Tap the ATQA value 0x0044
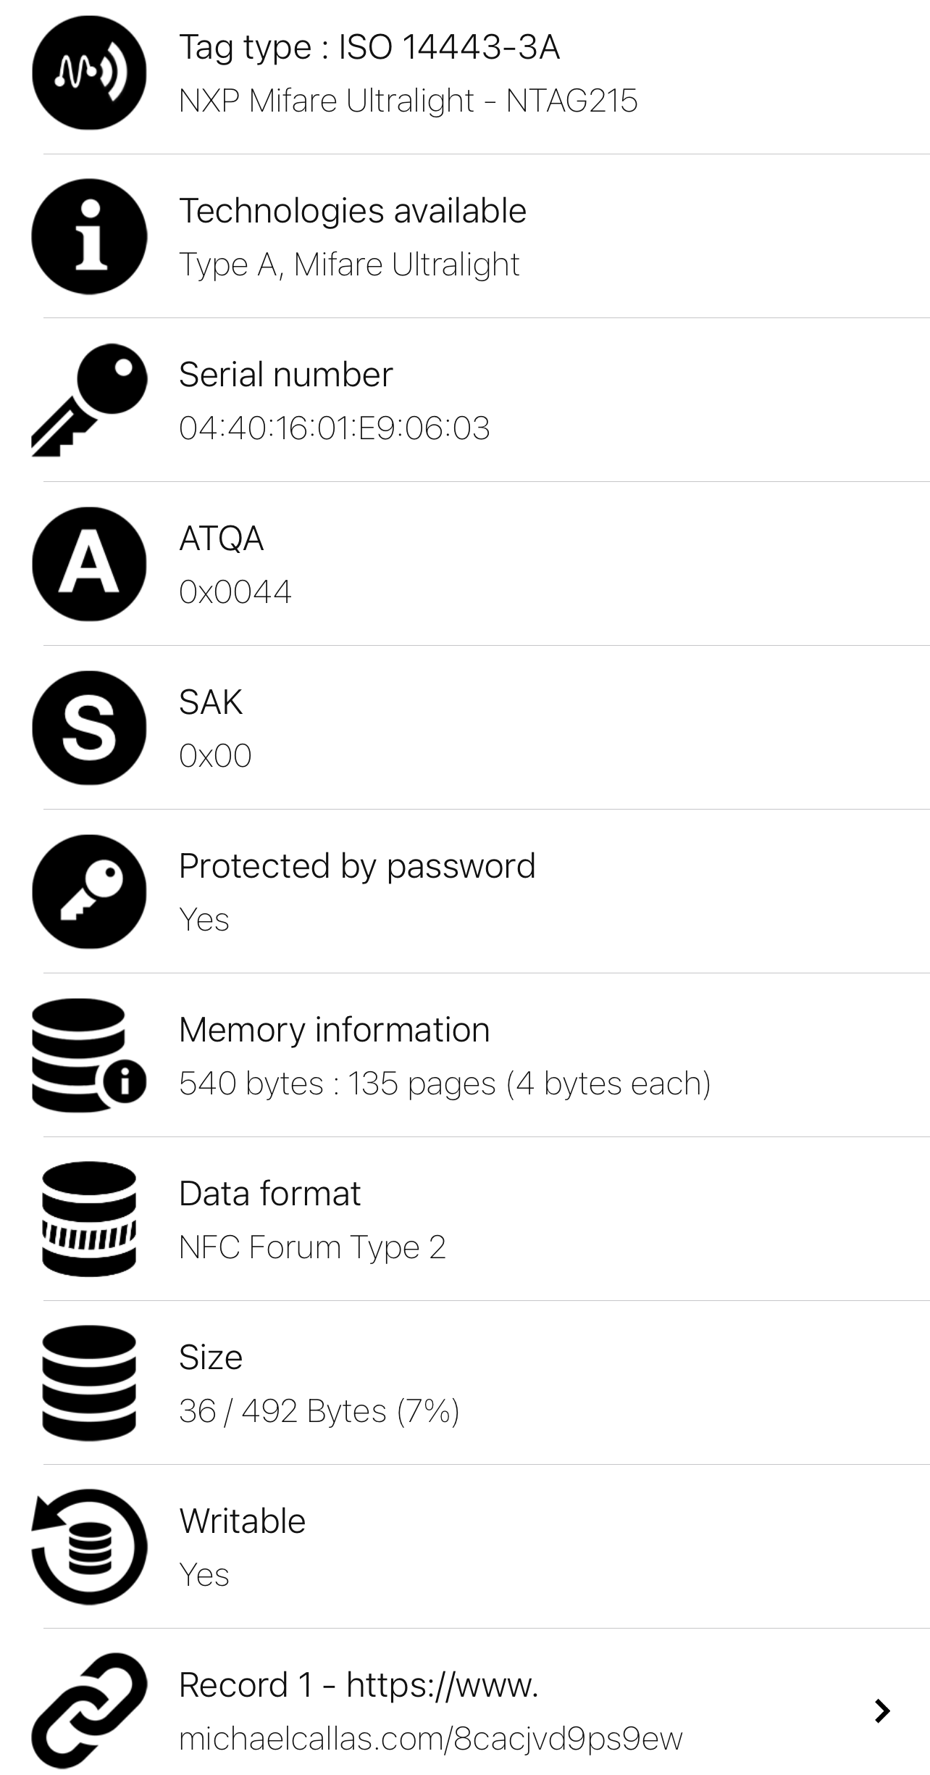Image resolution: width=930 pixels, height=1775 pixels. click(235, 591)
